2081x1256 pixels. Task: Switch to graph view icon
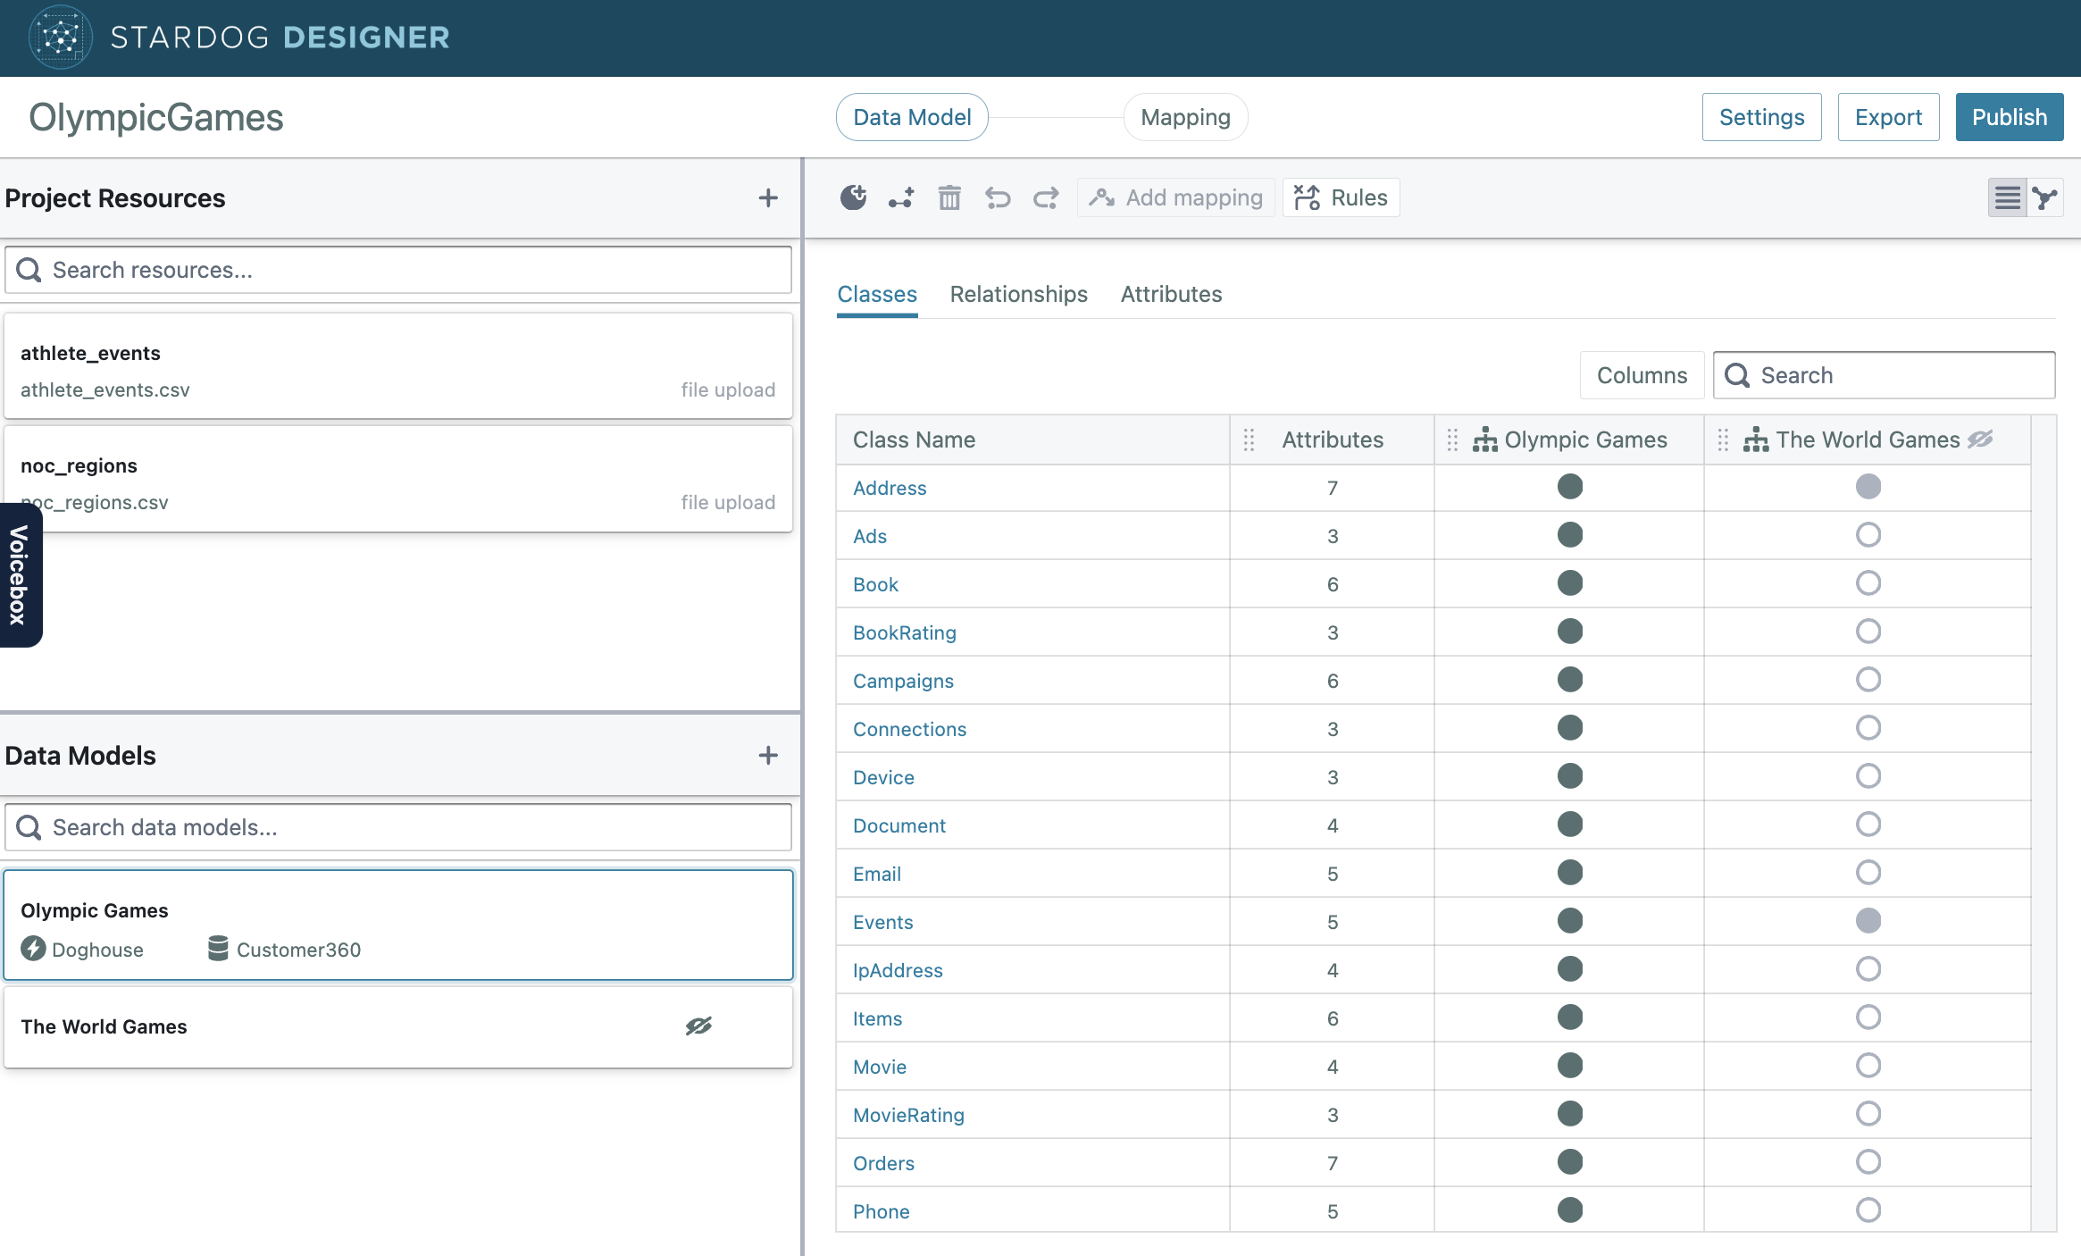(x=2044, y=197)
